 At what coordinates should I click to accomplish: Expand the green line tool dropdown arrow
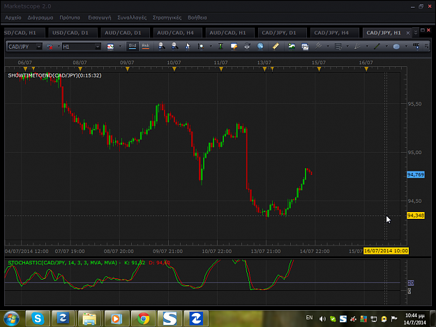pyautogui.click(x=386, y=47)
